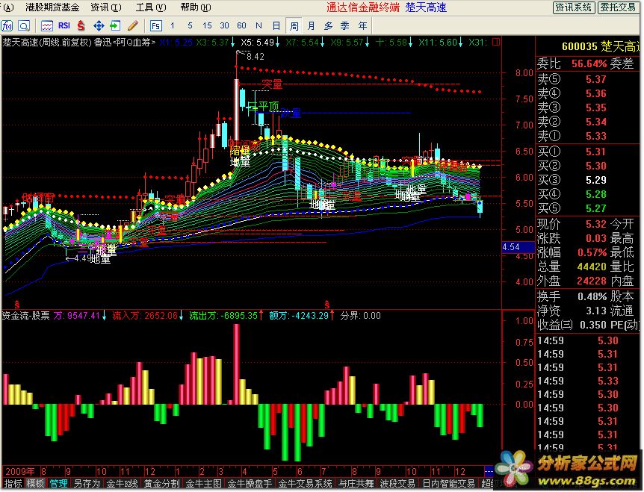Open the 资讯(I) menu

(x=106, y=7)
